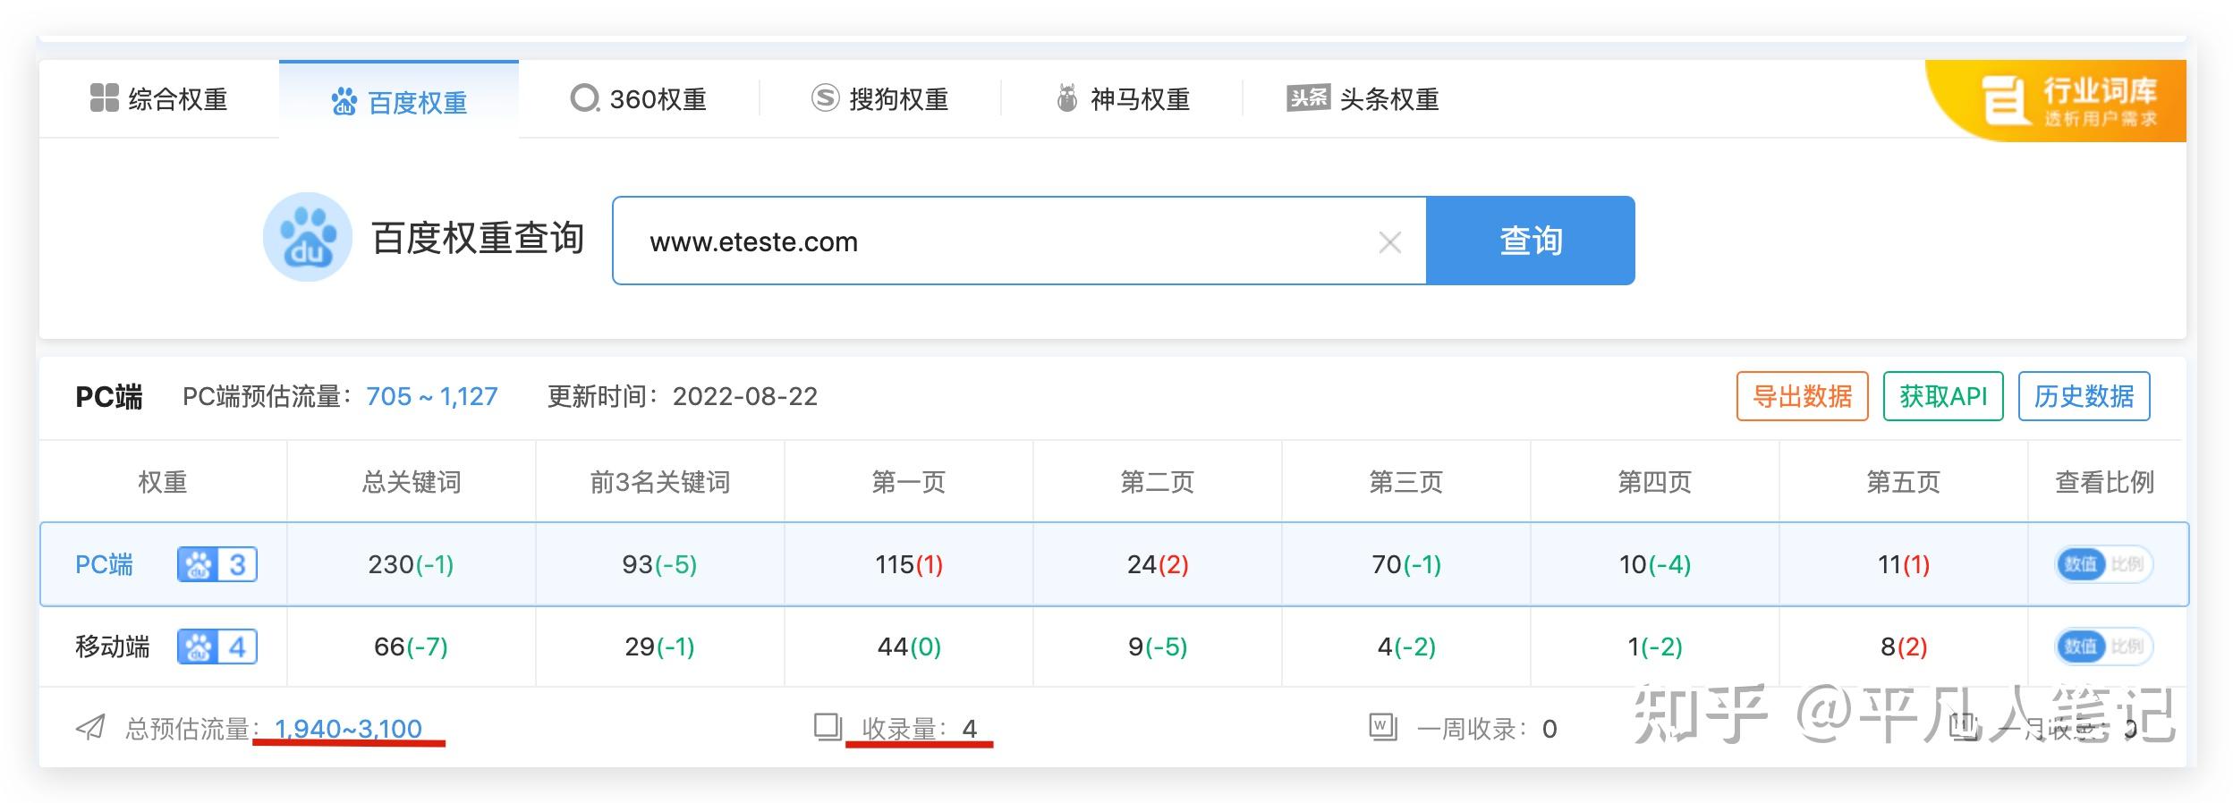Click PC端 第五页 value 11(1)
This screenshot has height=803, width=2233.
[1904, 564]
